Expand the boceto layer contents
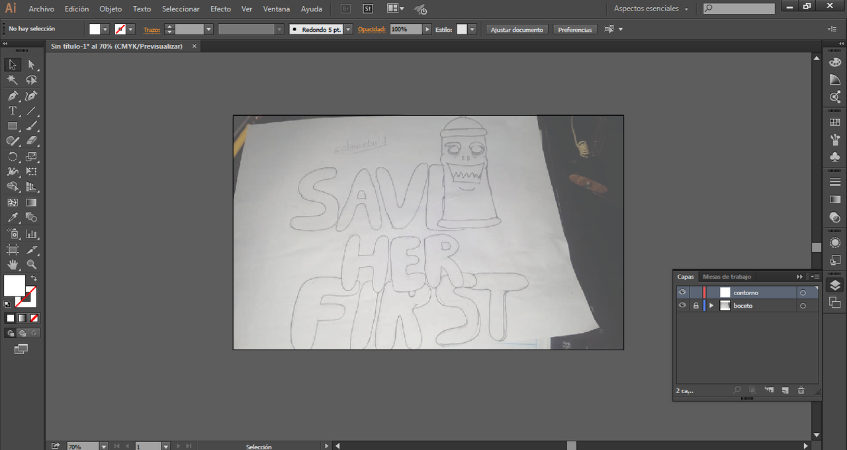The image size is (847, 450). click(711, 306)
